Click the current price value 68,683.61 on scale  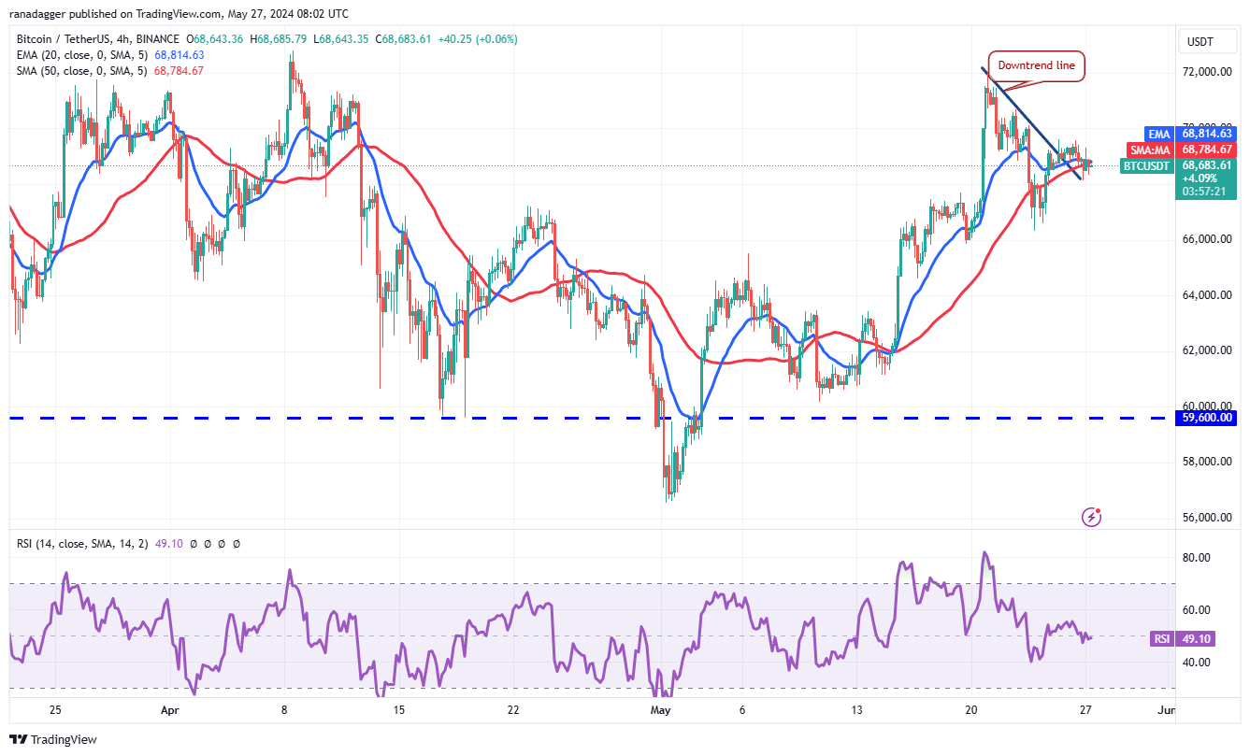[1207, 165]
